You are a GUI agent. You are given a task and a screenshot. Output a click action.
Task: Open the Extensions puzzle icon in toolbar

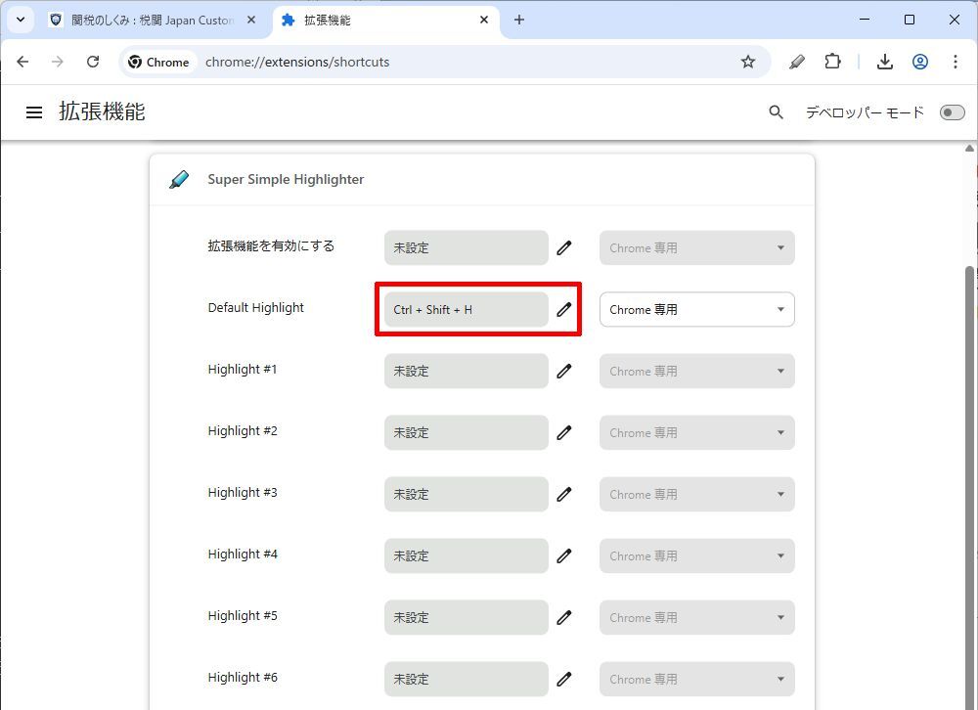pos(832,62)
